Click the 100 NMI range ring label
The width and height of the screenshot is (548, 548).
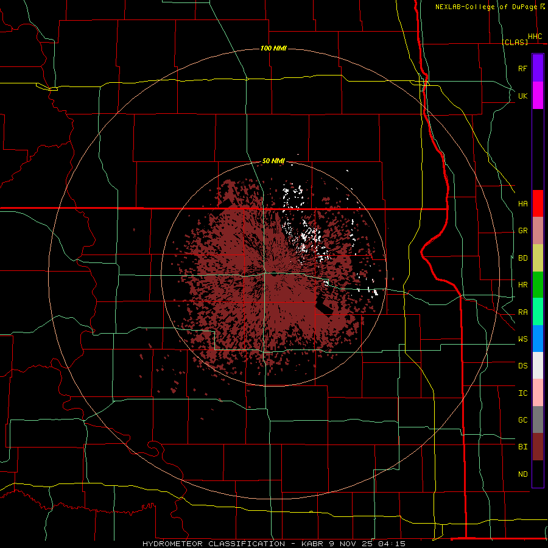[x=273, y=48]
